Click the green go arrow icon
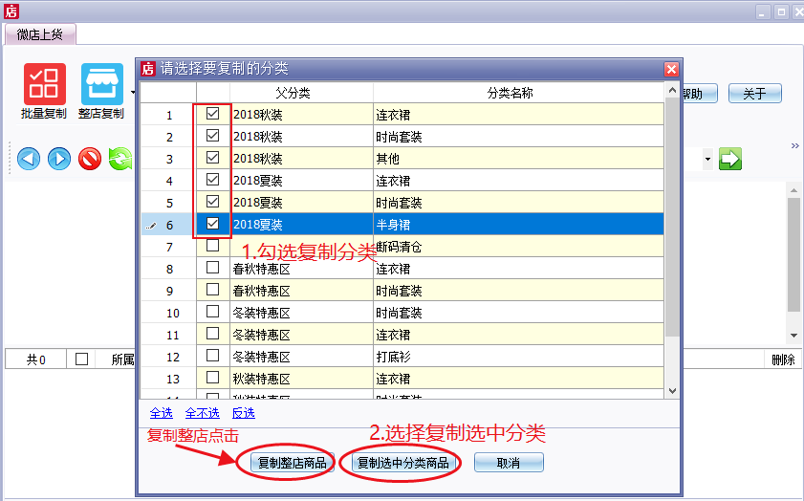 (x=730, y=159)
